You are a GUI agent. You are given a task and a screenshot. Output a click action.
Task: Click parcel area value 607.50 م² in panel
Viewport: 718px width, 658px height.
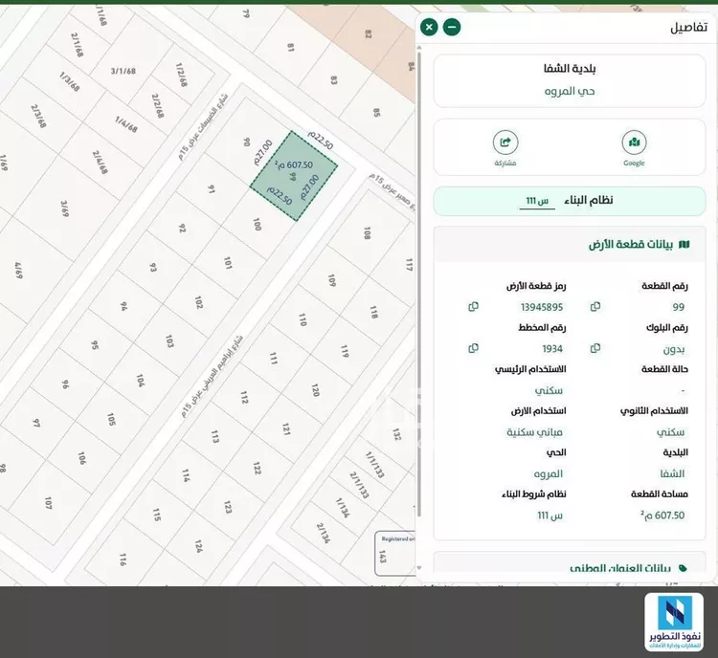[662, 515]
